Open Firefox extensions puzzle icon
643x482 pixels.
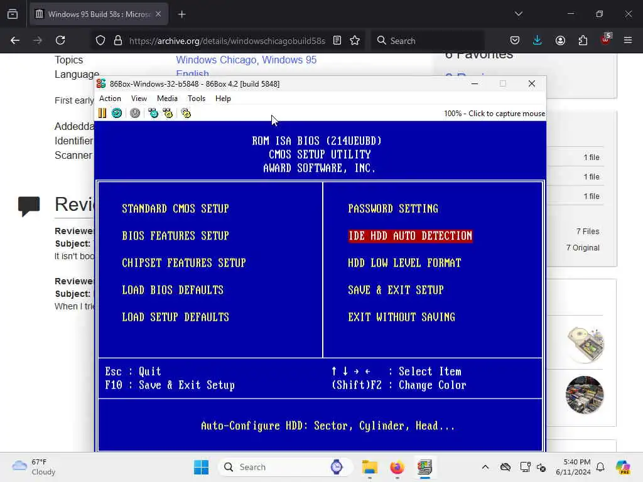coord(583,40)
